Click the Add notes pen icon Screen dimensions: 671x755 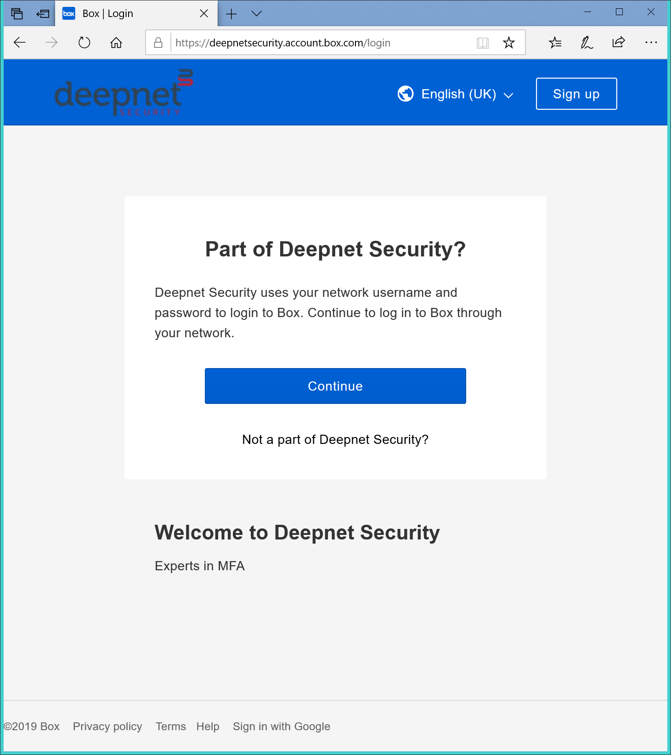587,43
